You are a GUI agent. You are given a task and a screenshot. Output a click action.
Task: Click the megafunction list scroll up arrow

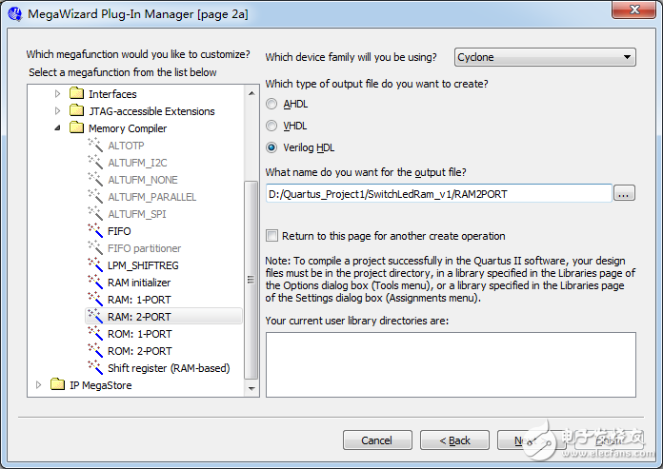click(x=251, y=93)
